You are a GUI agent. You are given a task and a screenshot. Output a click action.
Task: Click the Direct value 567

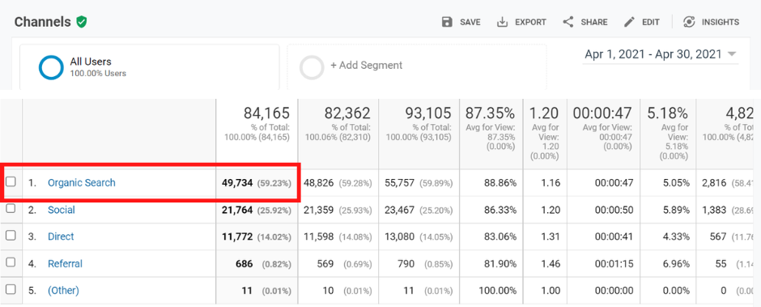tap(718, 237)
